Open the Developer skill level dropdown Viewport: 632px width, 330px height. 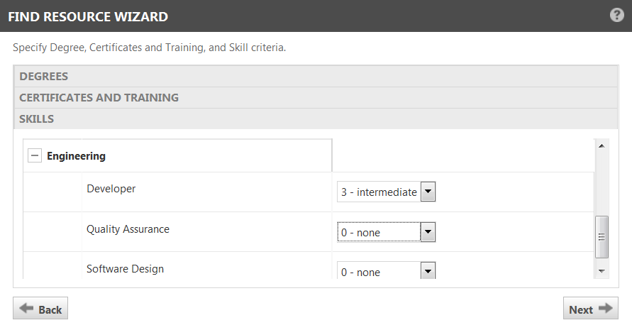[428, 192]
